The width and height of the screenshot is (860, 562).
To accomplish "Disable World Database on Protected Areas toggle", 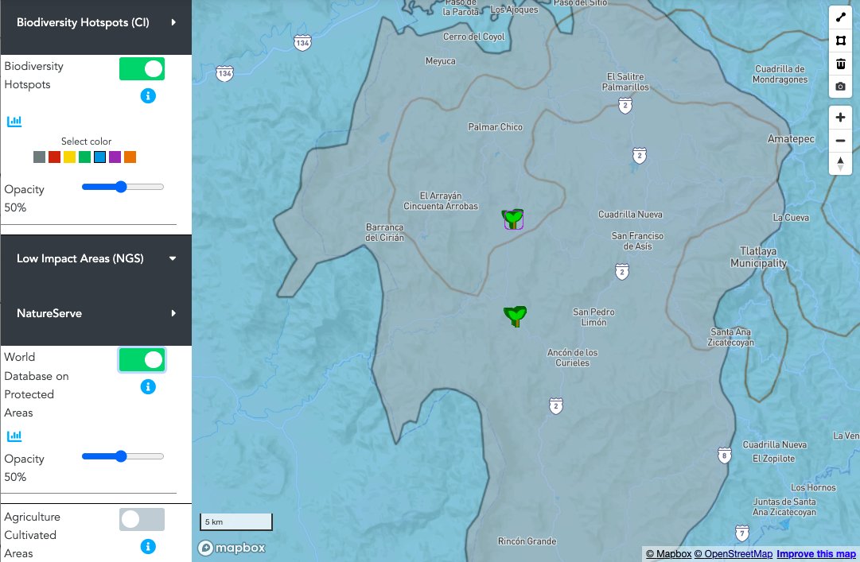I will tap(142, 360).
